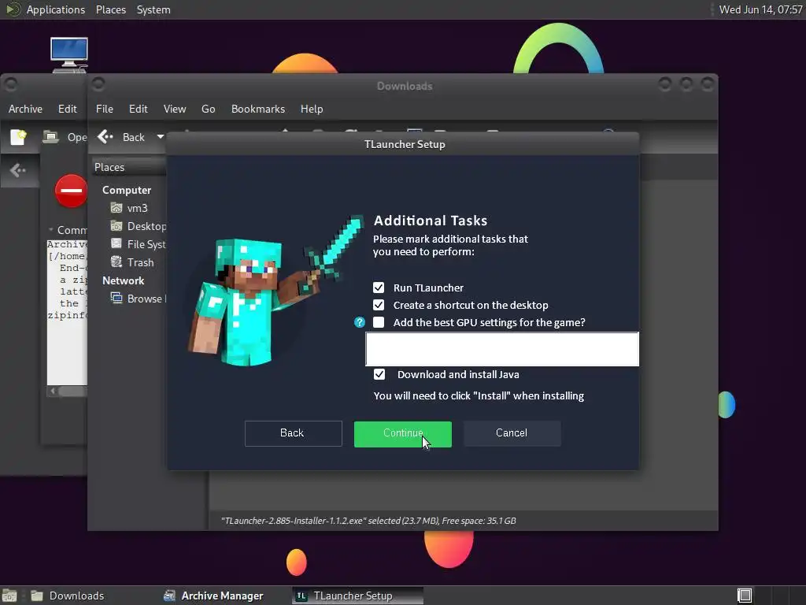Click the Trash bin icon in sidebar
Viewport: 806px width, 605px height.
(116, 262)
